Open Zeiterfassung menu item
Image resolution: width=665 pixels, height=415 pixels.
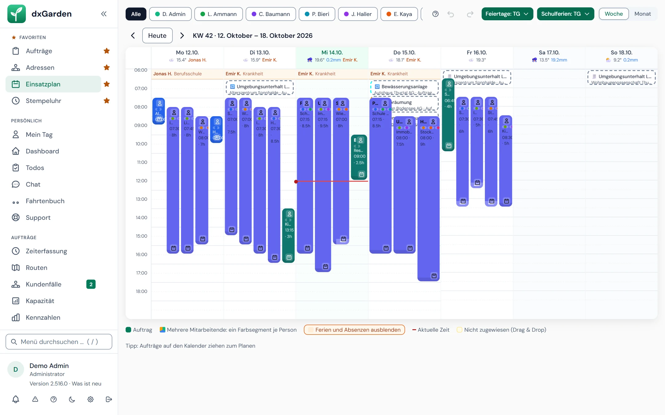click(53, 251)
